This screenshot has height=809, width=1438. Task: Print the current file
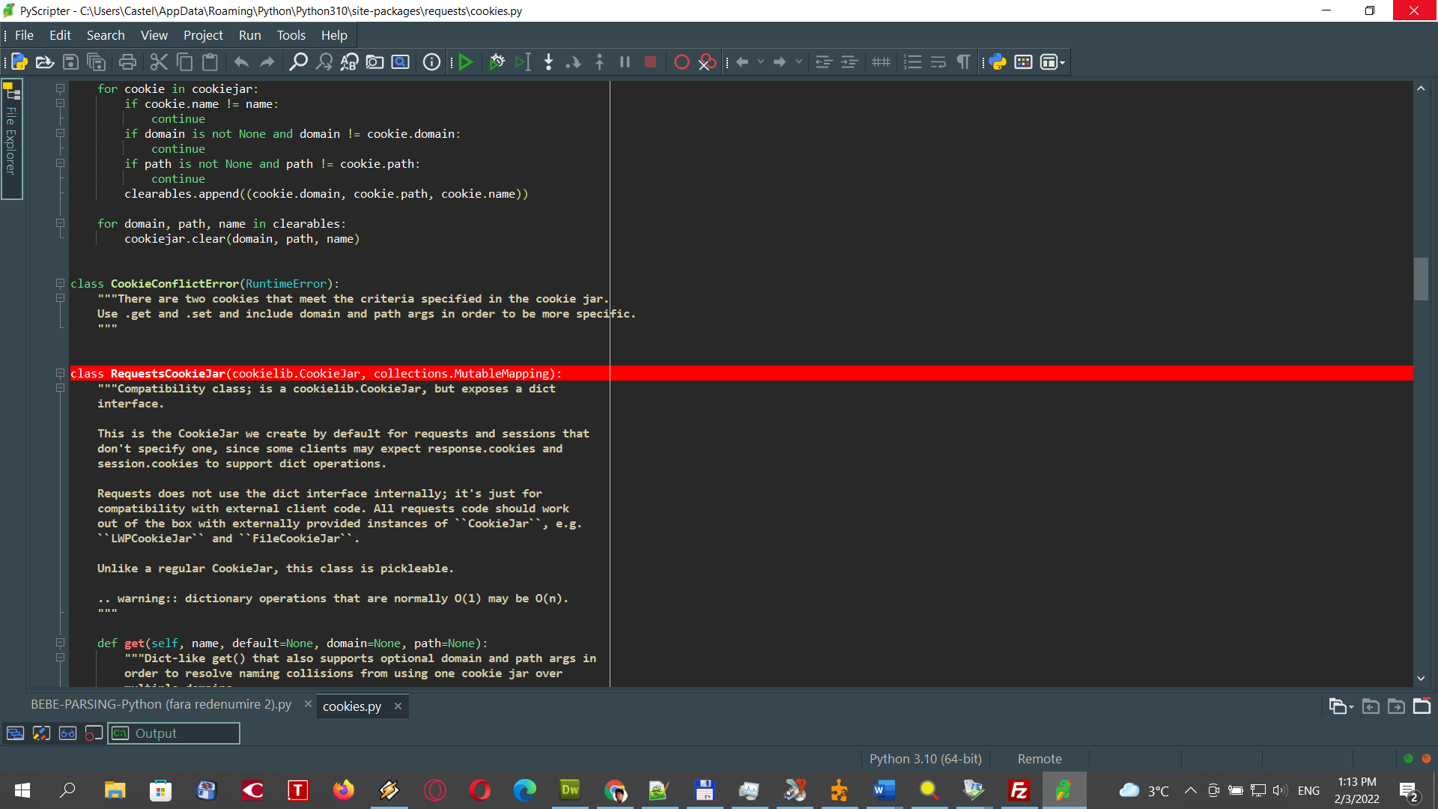[127, 61]
